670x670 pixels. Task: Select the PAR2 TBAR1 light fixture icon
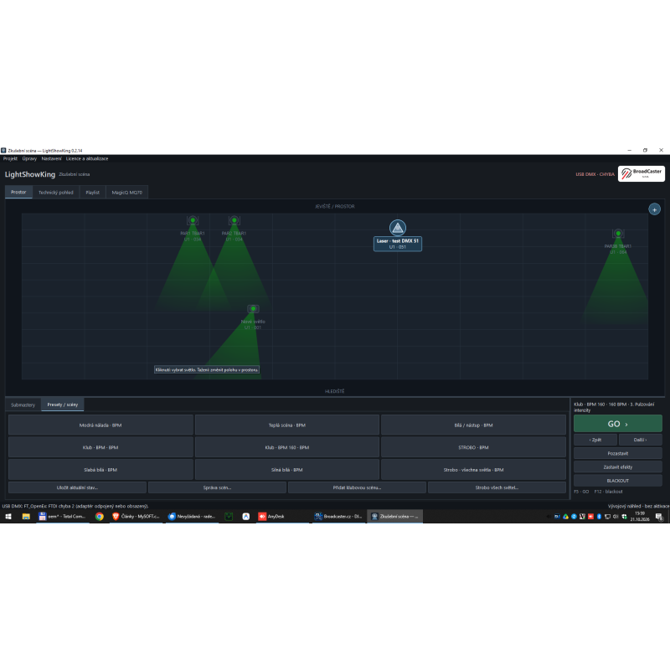pos(234,220)
